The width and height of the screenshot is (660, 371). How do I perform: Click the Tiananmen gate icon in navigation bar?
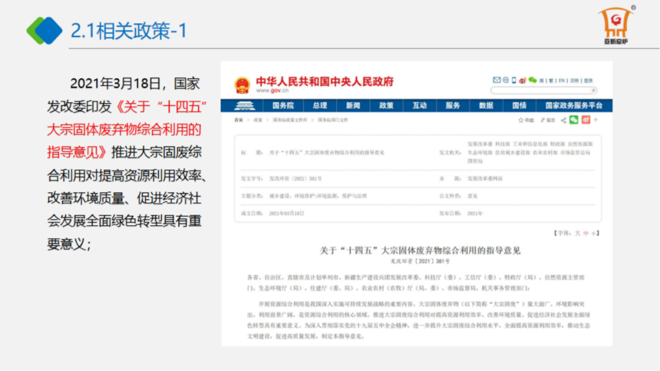pos(243,105)
